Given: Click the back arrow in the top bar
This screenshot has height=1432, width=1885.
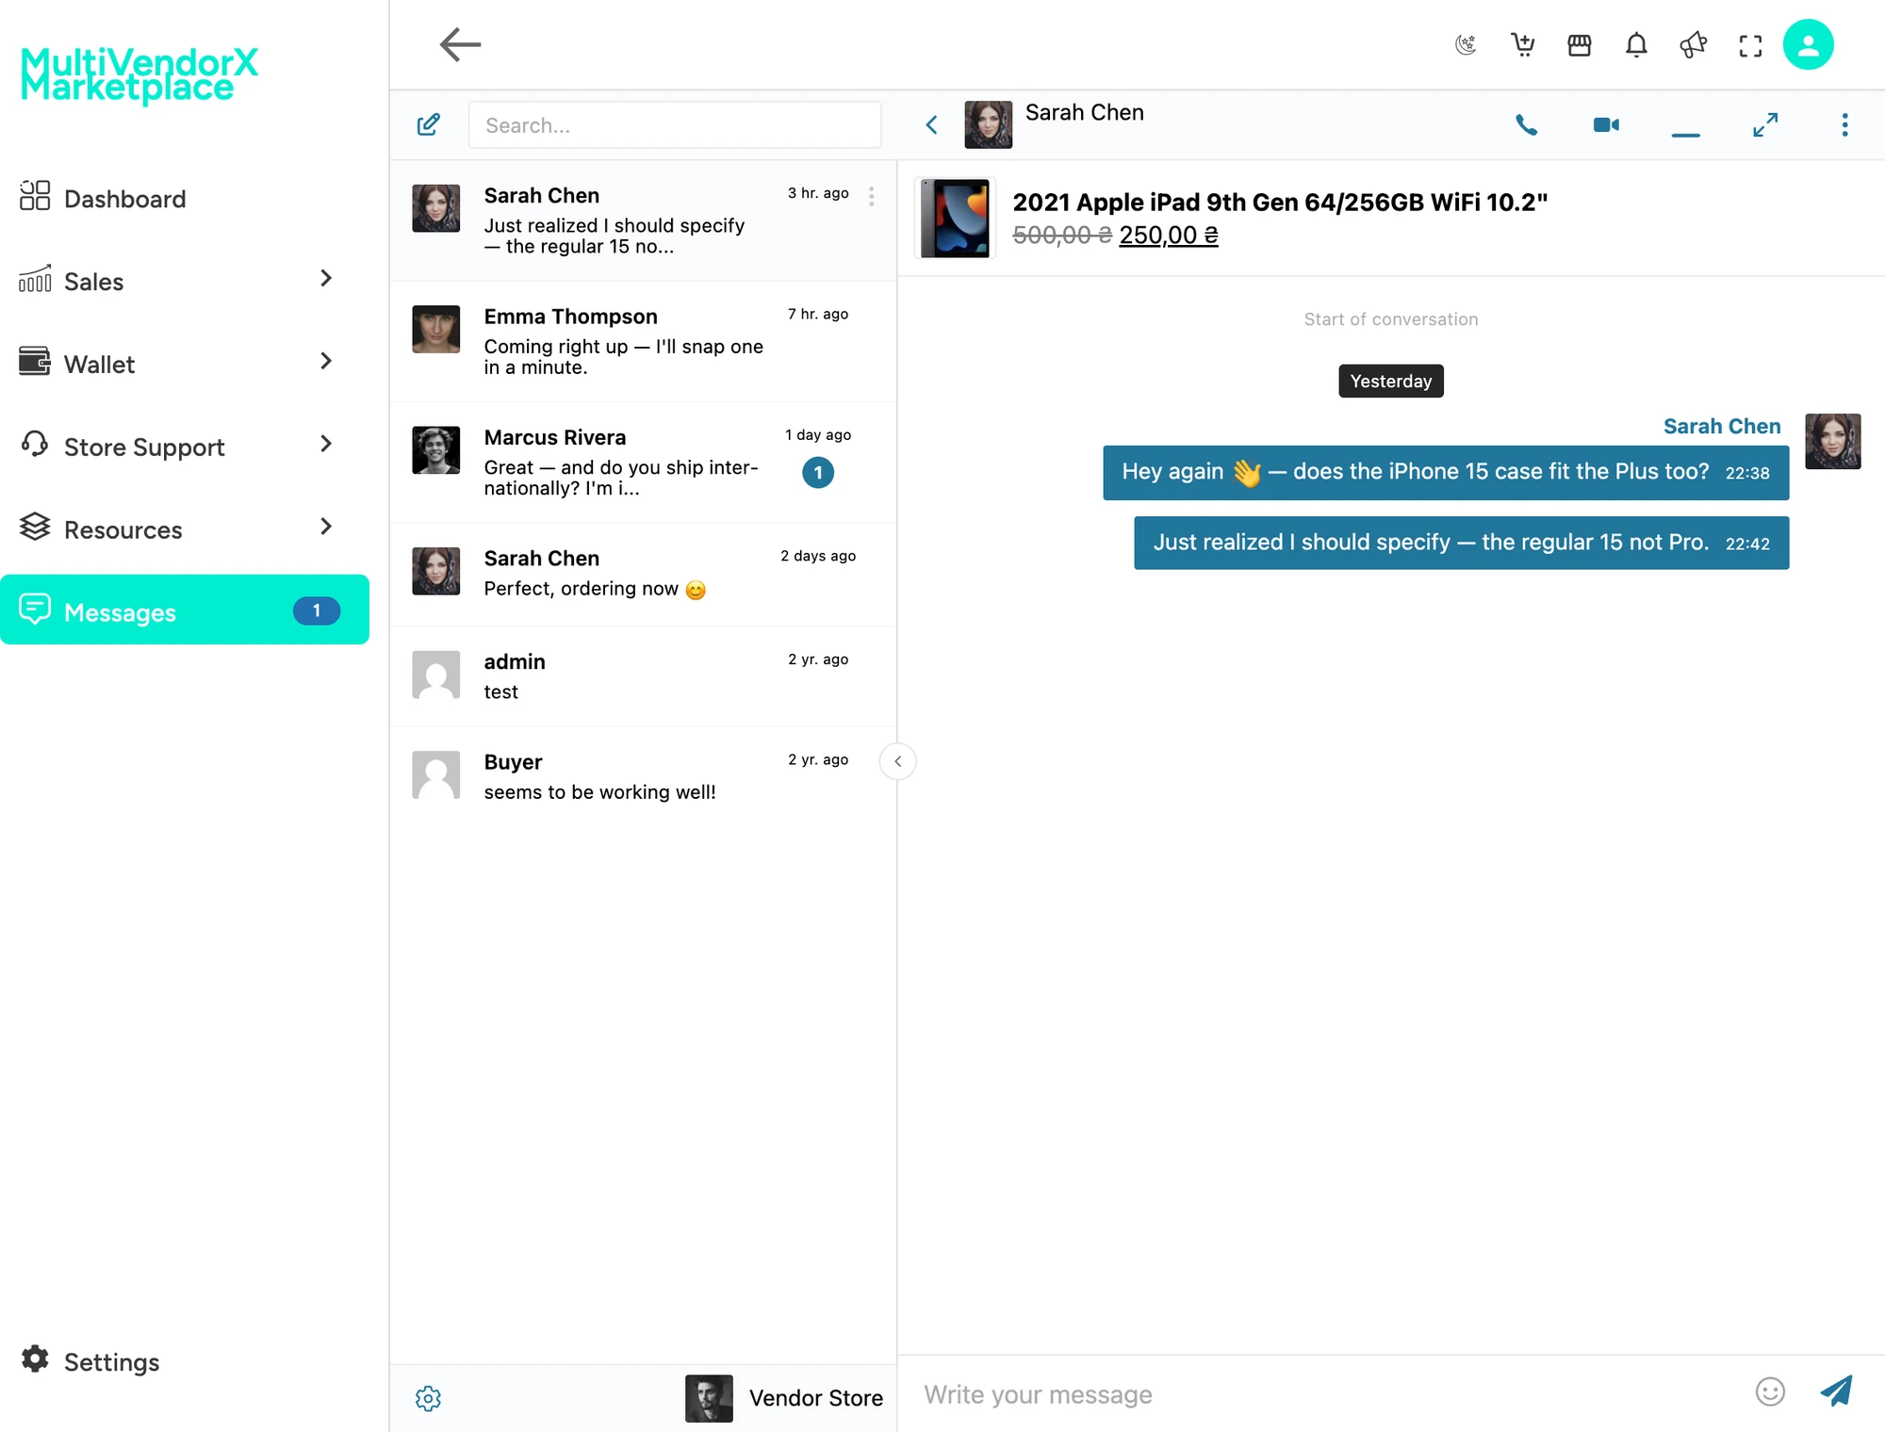Looking at the screenshot, I should tap(460, 44).
